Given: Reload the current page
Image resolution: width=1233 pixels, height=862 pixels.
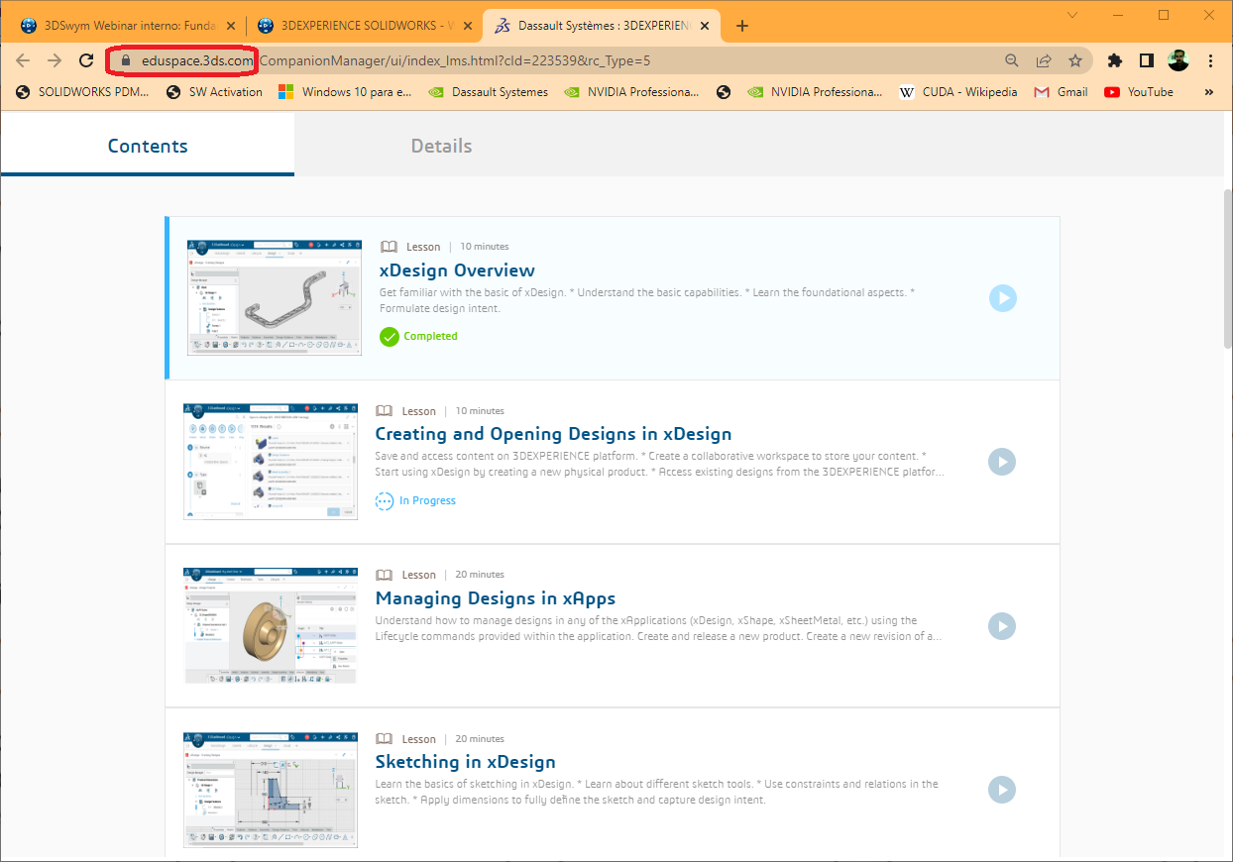Looking at the screenshot, I should 86,60.
